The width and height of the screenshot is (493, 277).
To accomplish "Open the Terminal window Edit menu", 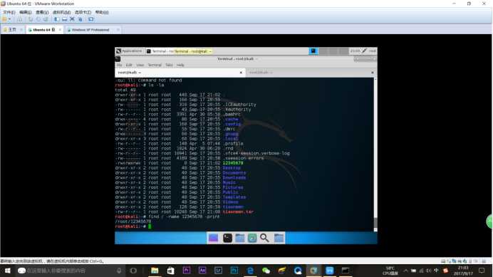I will pos(129,65).
